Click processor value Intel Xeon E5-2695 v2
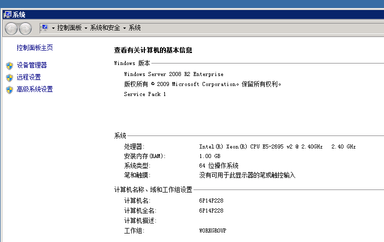The height and width of the screenshot is (242, 384). click(277, 146)
